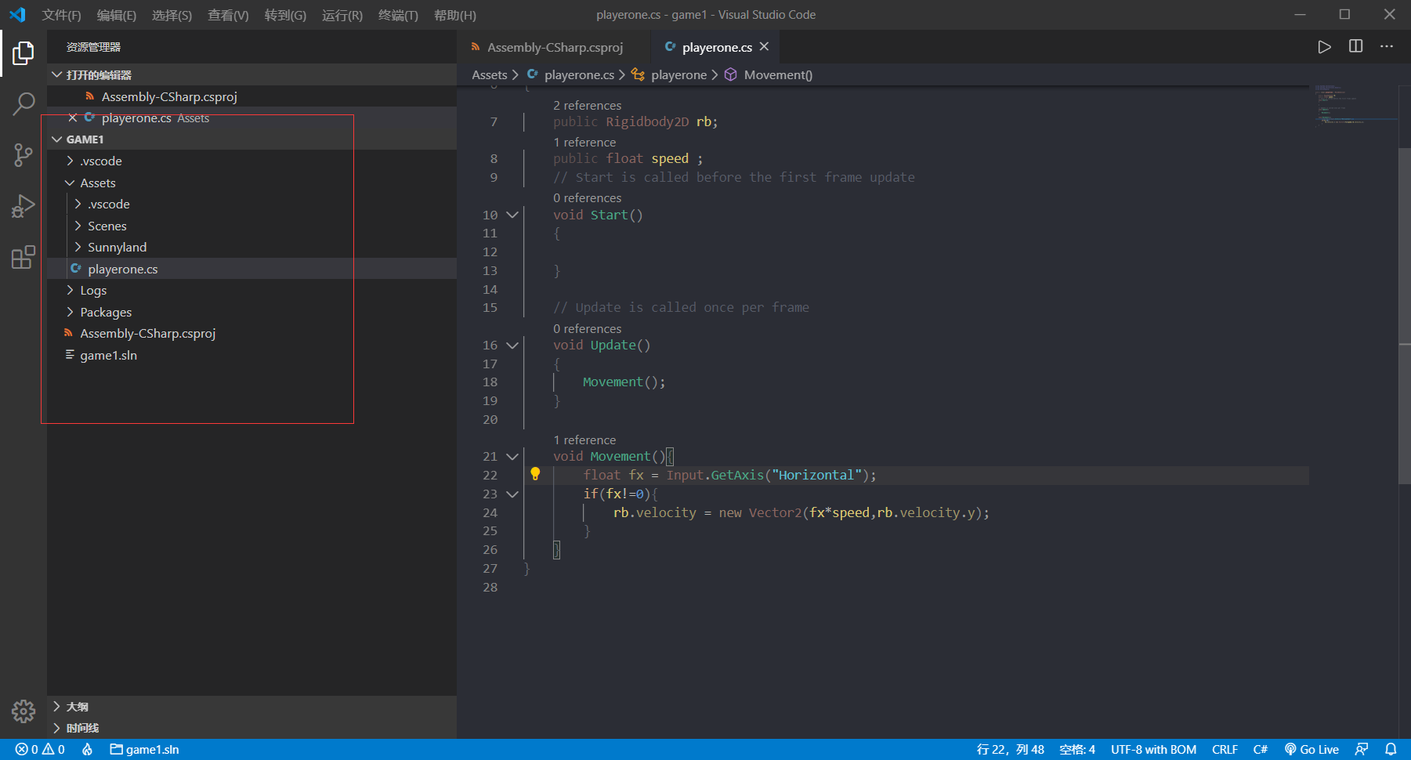Viewport: 1411px width, 760px height.
Task: Change the CRLF line ending setting
Action: pyautogui.click(x=1225, y=749)
